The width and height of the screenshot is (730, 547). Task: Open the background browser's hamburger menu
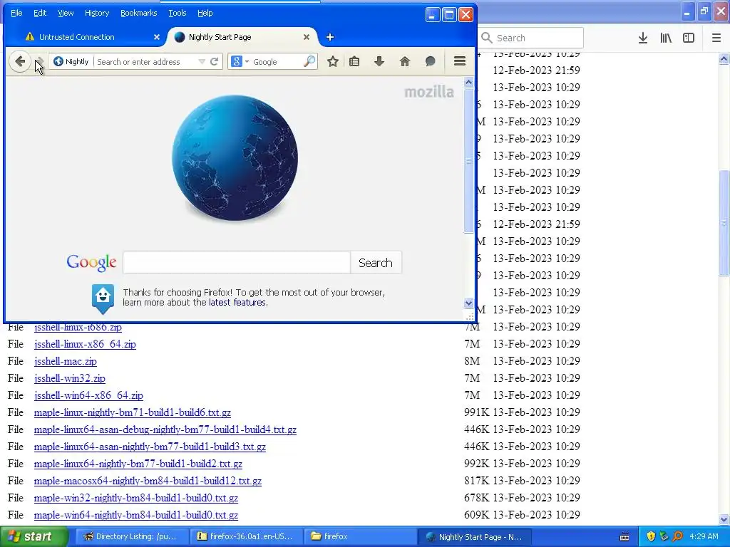coord(716,38)
